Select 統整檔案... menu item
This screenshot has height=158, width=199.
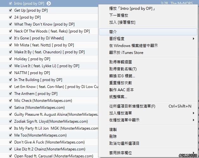pos(148,97)
